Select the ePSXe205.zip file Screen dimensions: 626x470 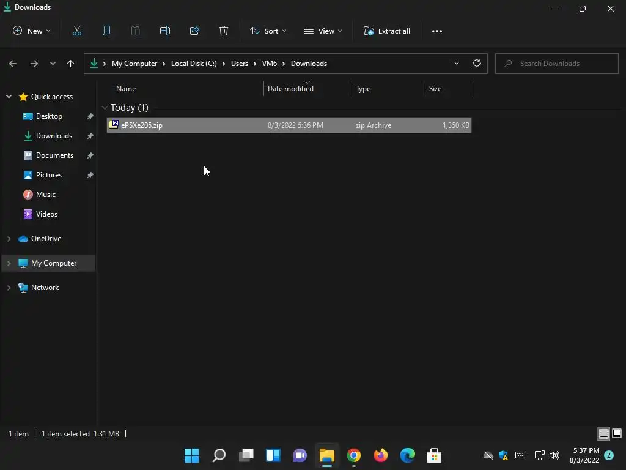click(x=289, y=125)
